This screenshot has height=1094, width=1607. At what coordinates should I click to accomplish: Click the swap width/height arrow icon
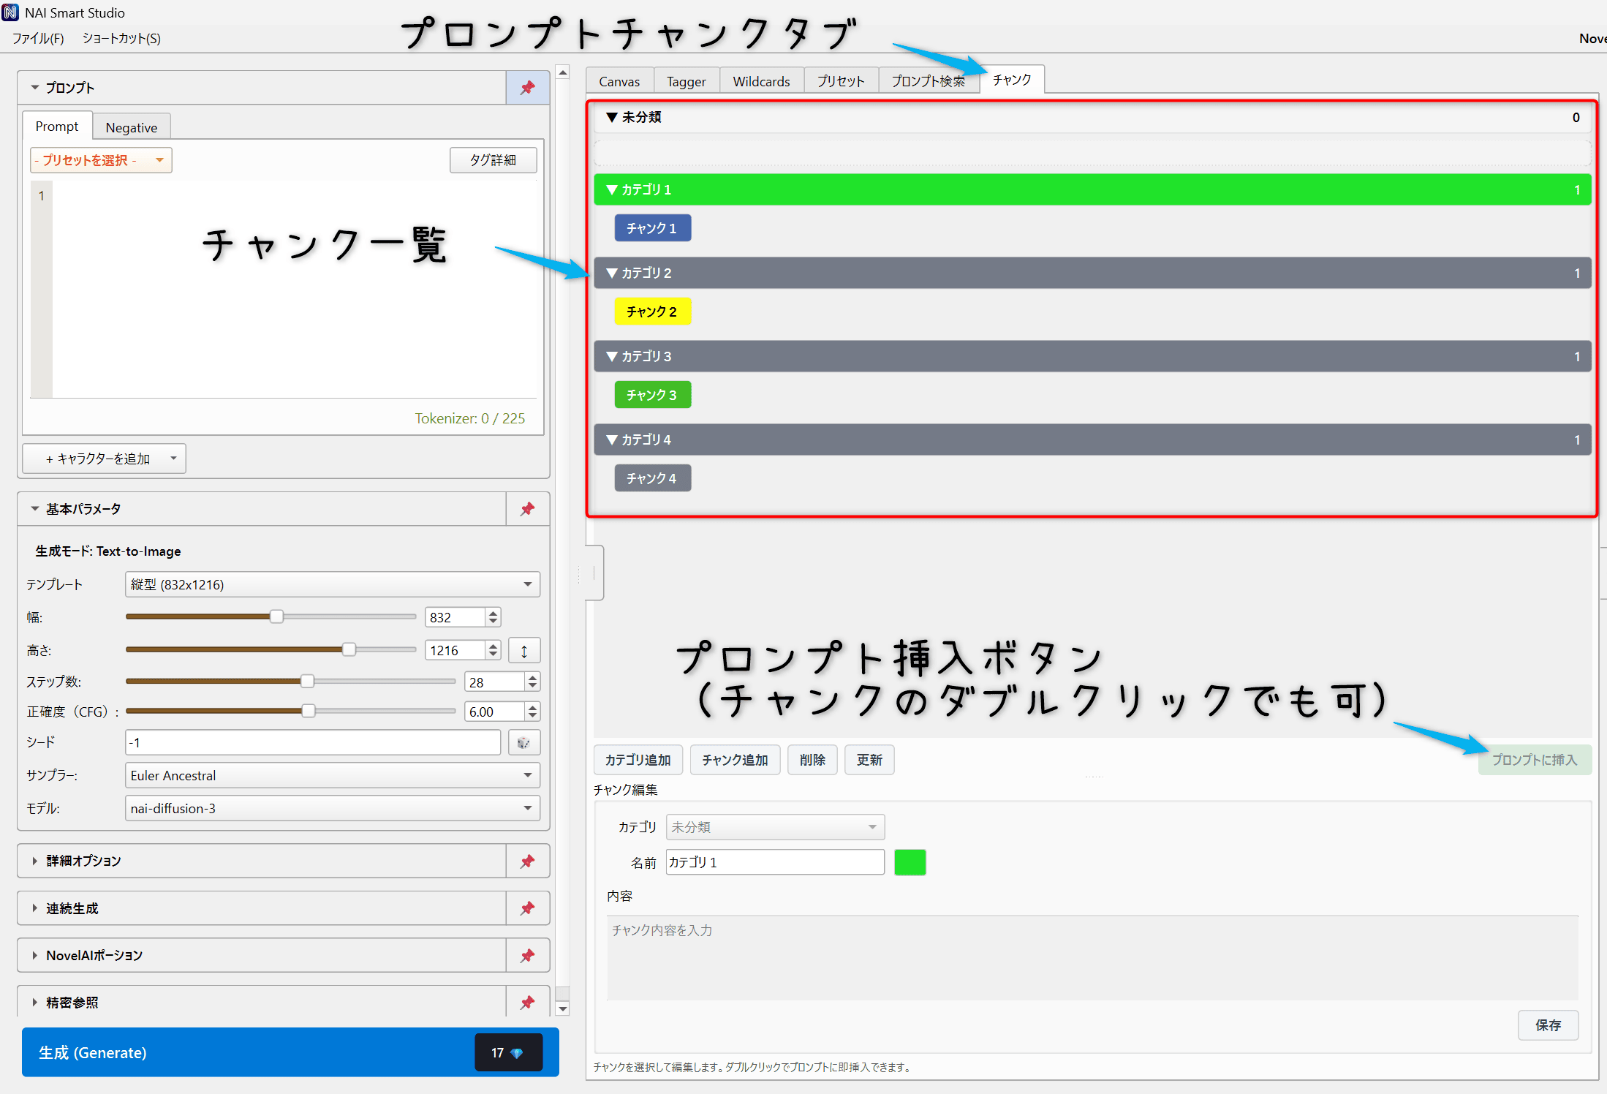(524, 649)
